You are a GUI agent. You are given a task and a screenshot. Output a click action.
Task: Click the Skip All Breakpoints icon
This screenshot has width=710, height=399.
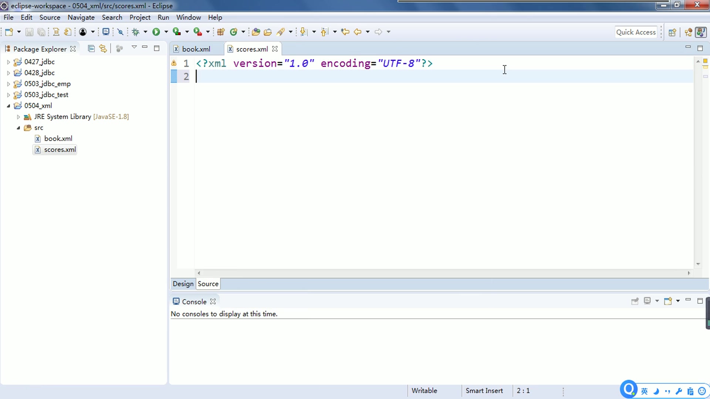pyautogui.click(x=120, y=32)
